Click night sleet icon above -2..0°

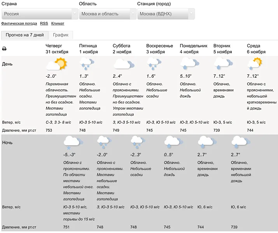coord(105,143)
